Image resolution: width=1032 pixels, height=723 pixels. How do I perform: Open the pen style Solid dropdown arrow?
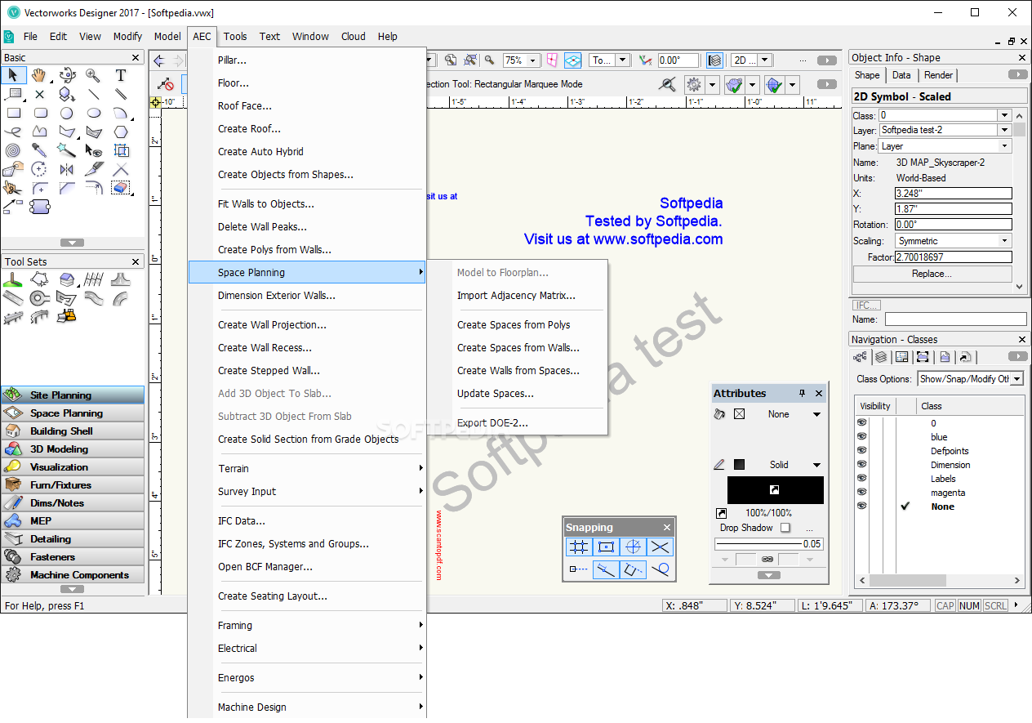pyautogui.click(x=816, y=465)
